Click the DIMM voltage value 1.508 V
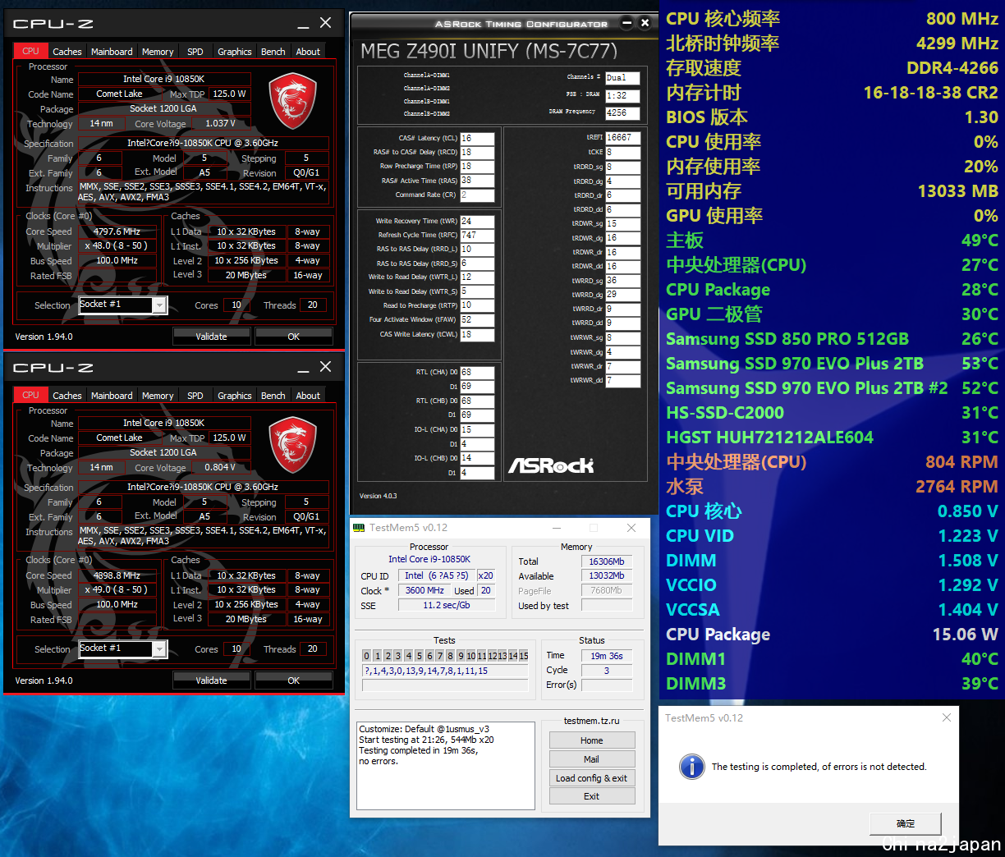 [968, 561]
